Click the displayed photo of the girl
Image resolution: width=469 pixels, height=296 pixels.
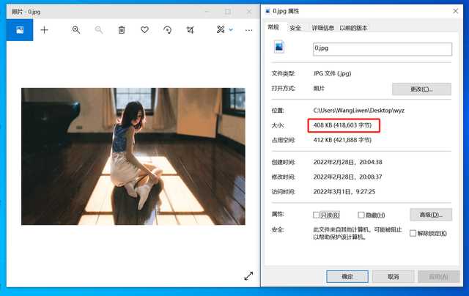[133, 156]
